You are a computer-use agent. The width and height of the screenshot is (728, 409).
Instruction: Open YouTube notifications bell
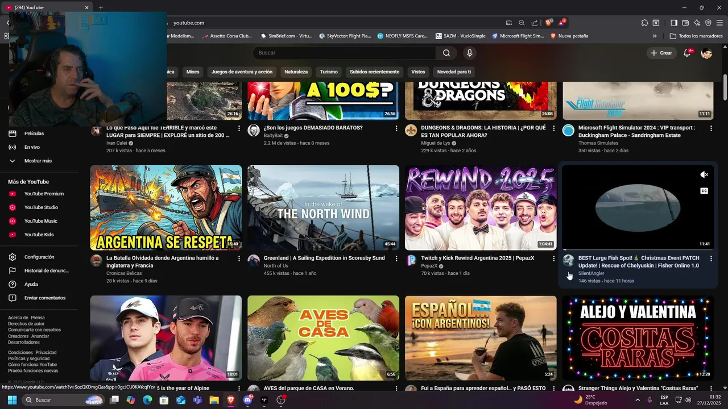688,53
